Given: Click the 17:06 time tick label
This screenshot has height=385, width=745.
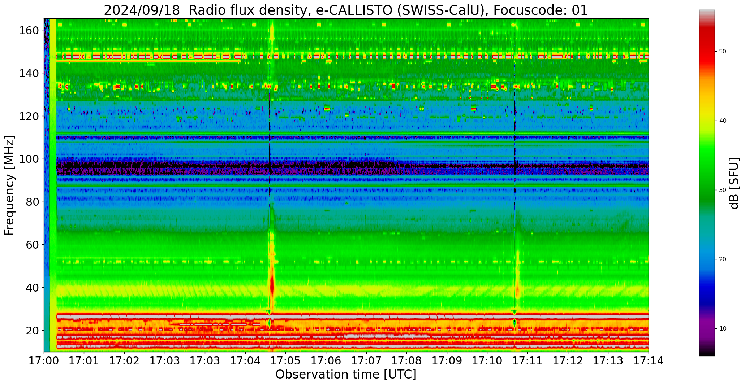Looking at the screenshot, I should [x=326, y=361].
